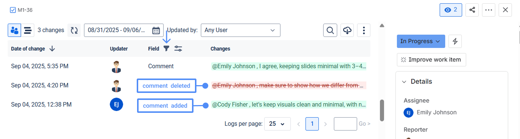Viewport: 520px width, 139px height.
Task: Click the Go > pagination link
Action: coord(364,124)
